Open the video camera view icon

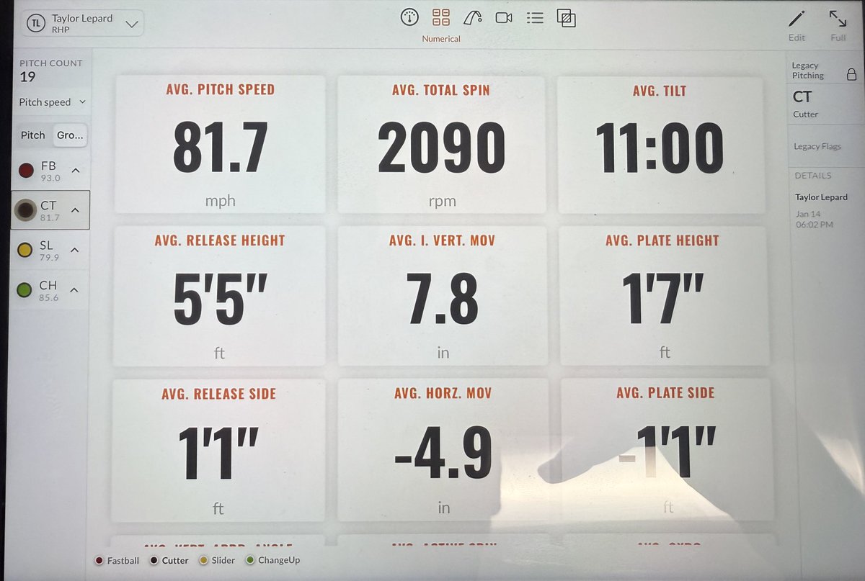[x=504, y=17]
